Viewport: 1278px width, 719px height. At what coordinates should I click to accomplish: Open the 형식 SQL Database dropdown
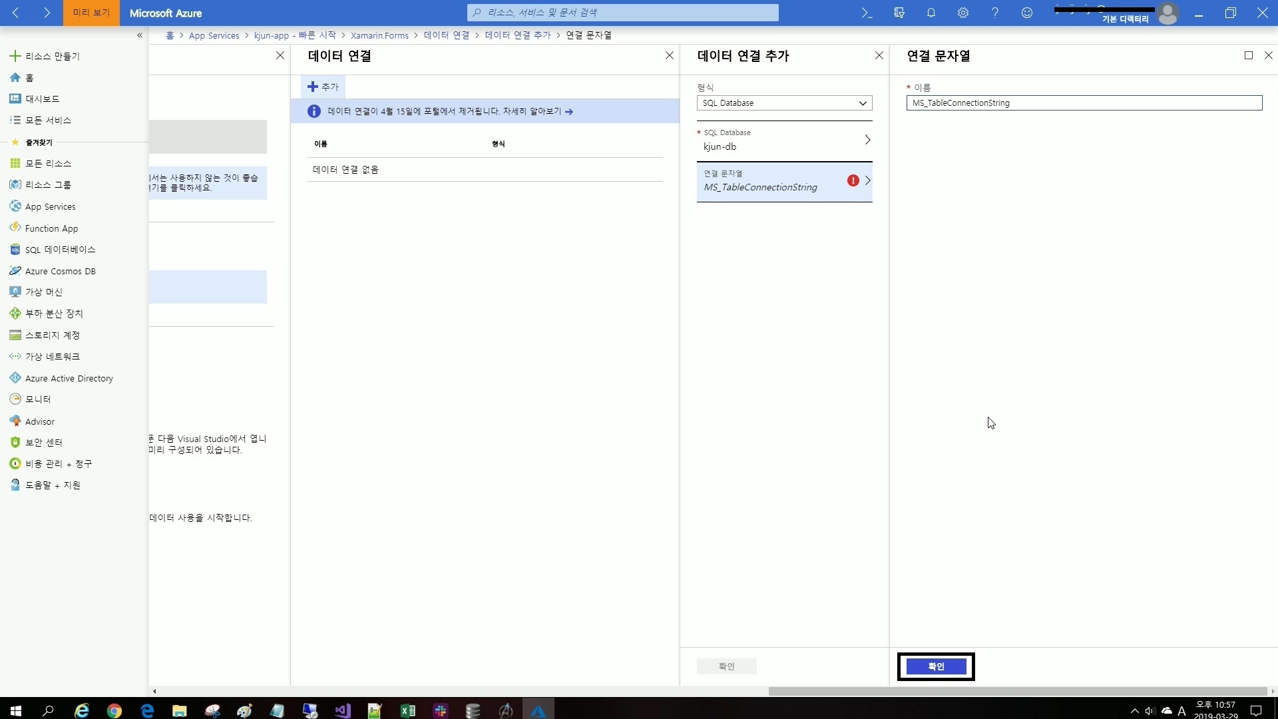pyautogui.click(x=784, y=103)
